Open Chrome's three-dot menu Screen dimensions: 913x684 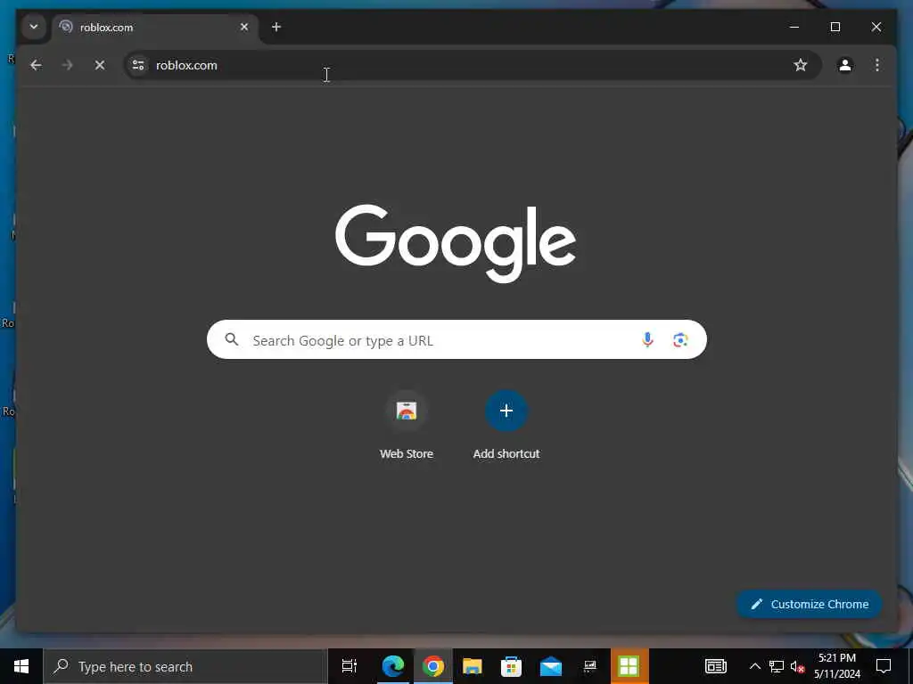tap(877, 65)
